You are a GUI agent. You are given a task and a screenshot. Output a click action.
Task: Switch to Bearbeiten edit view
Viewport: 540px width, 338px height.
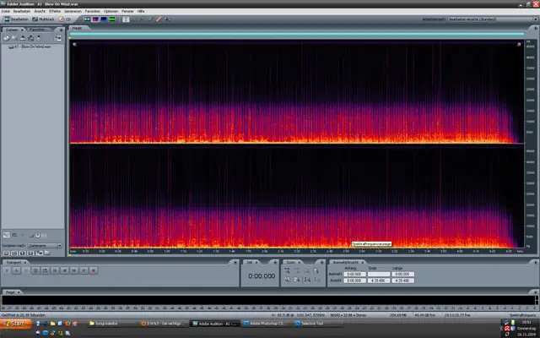click(x=16, y=19)
